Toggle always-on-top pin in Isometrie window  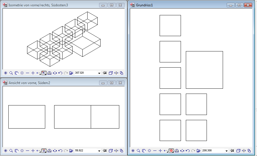[x=105, y=73]
